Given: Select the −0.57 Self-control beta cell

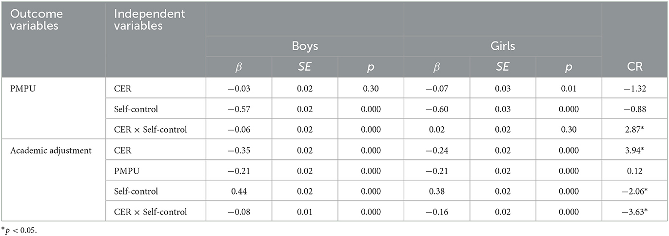Looking at the screenshot, I should tap(238, 107).
